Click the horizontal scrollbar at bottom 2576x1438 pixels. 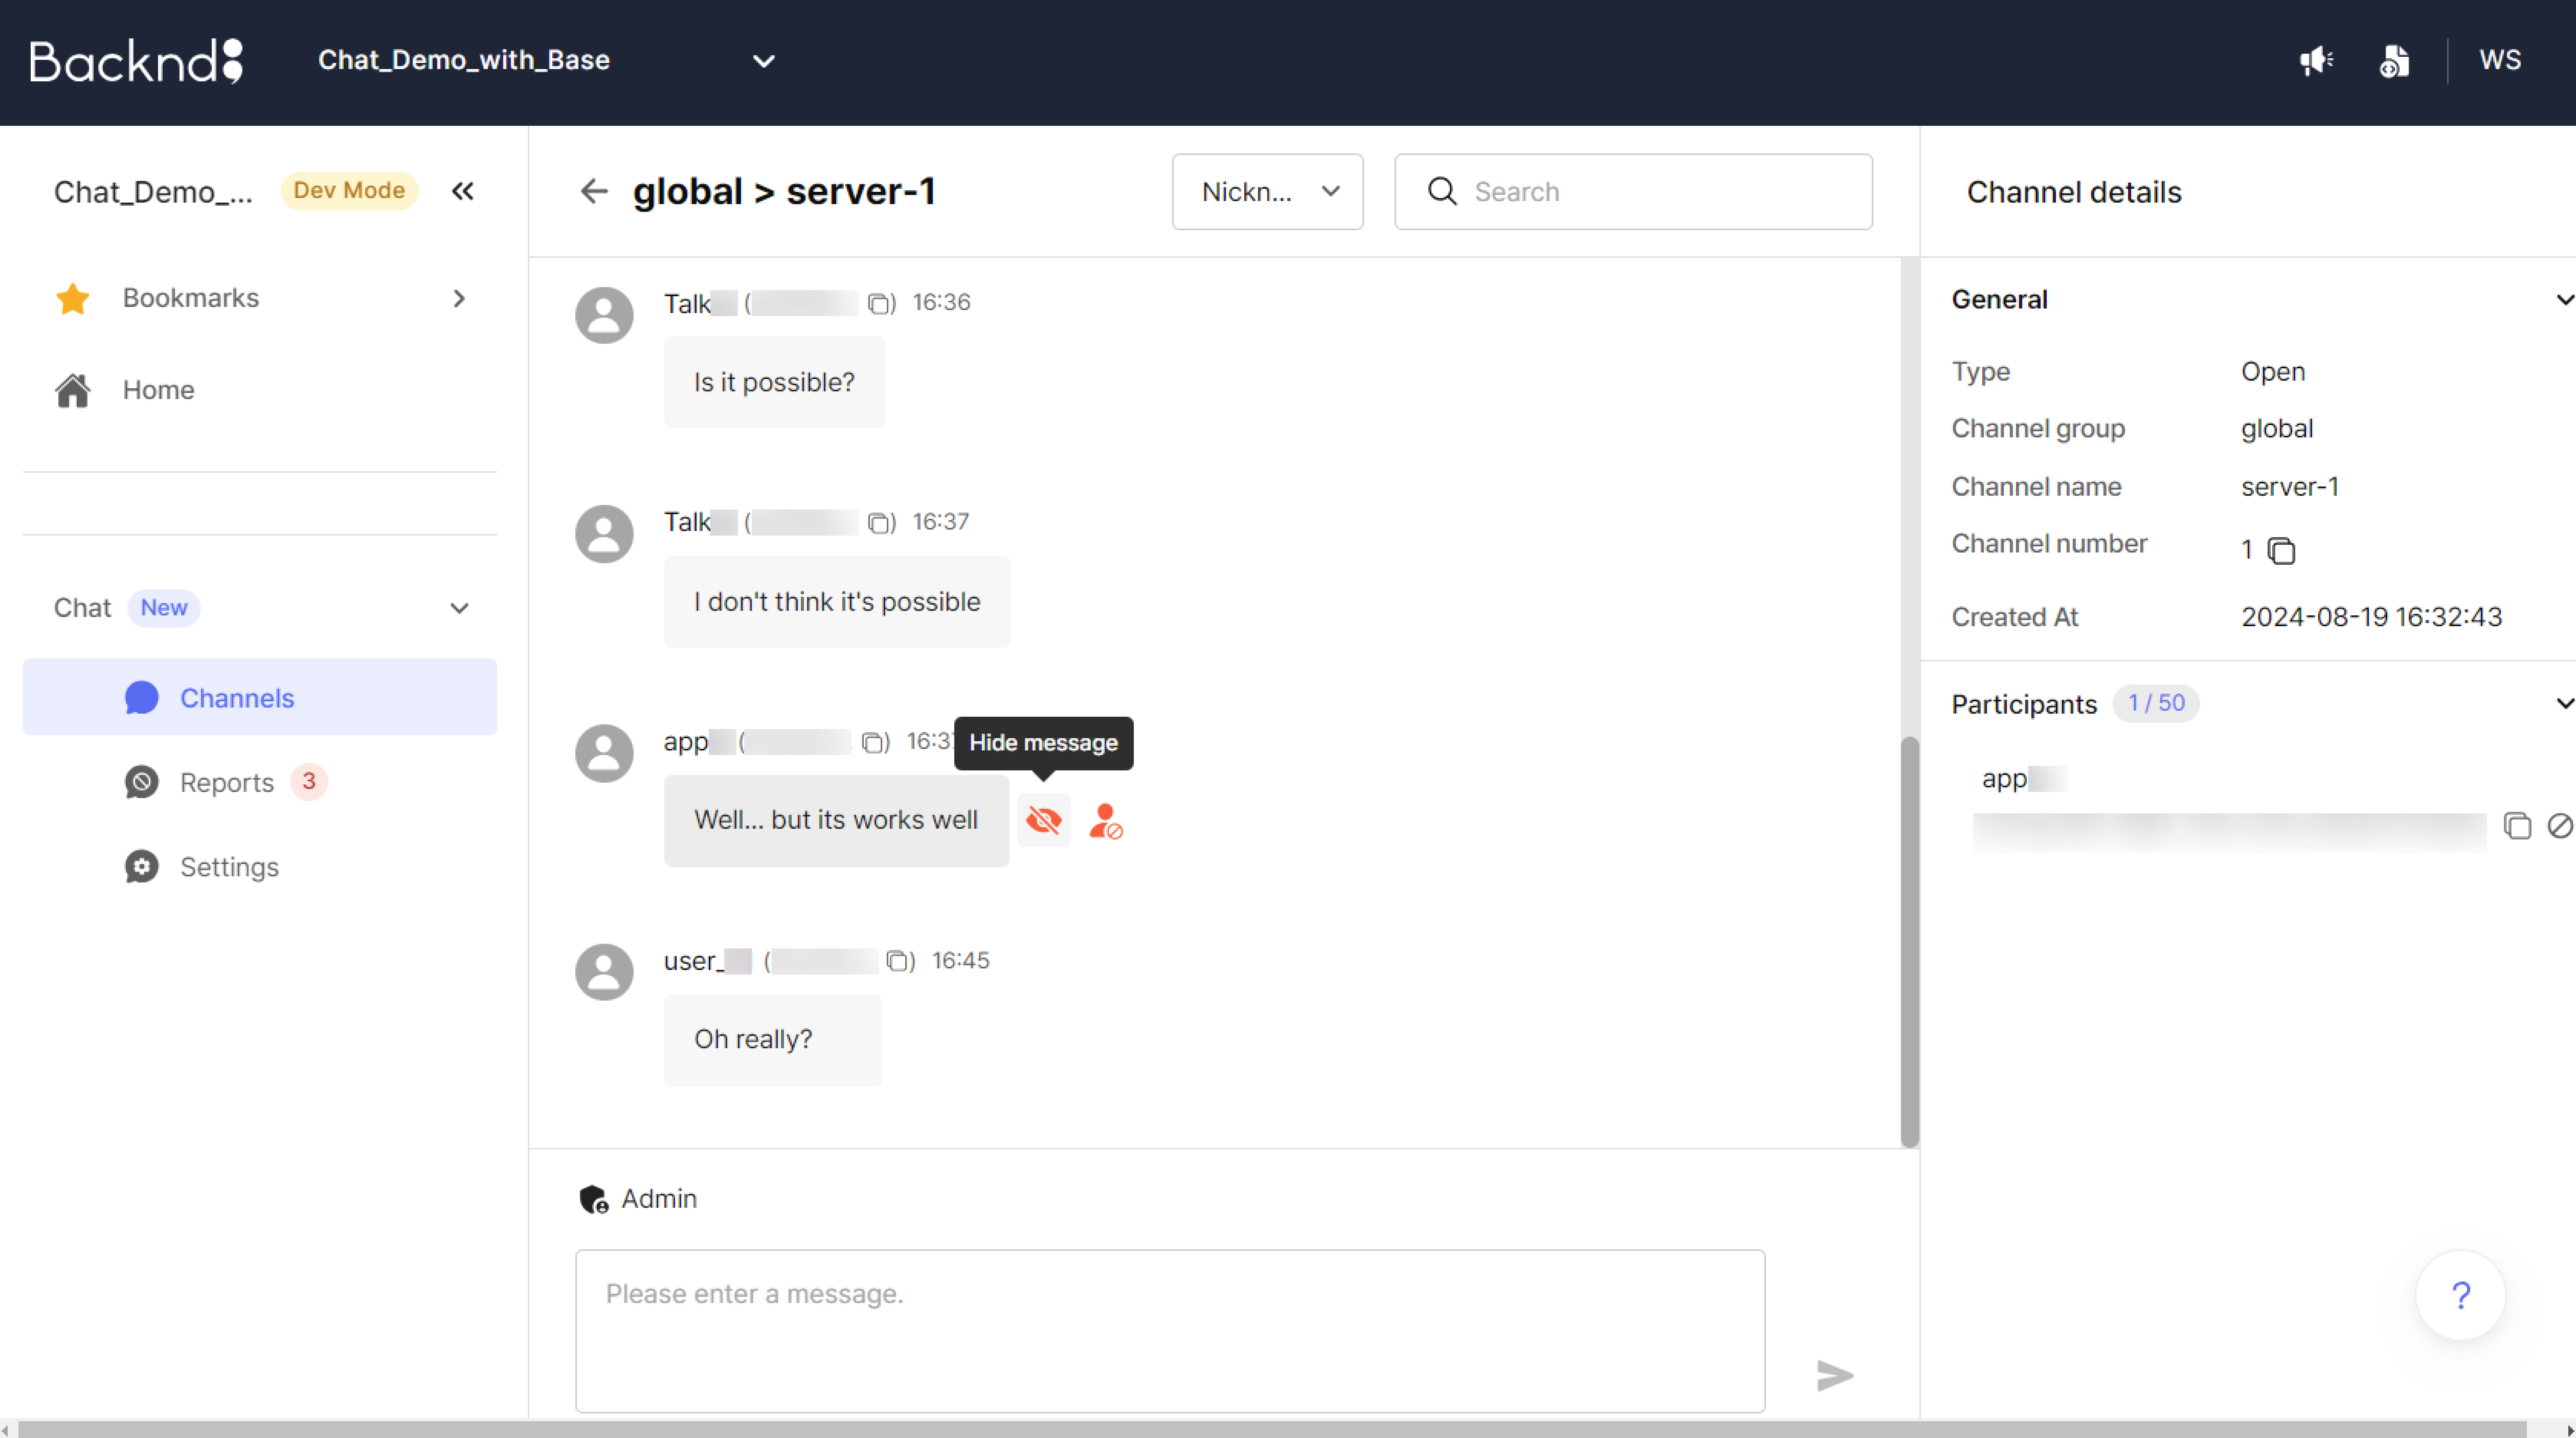[x=1272, y=1429]
